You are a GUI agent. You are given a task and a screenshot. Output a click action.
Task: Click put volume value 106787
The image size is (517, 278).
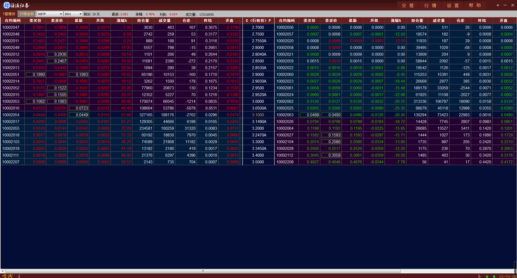(442, 101)
